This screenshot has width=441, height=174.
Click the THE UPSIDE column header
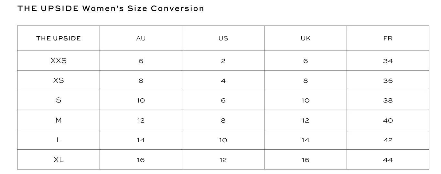click(x=59, y=38)
